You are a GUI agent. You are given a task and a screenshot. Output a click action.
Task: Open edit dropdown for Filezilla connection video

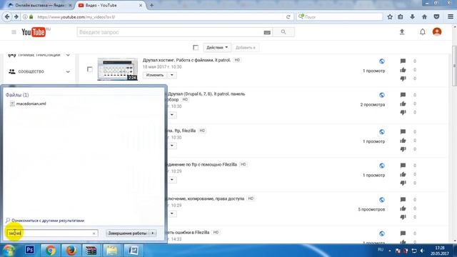[x=172, y=179]
